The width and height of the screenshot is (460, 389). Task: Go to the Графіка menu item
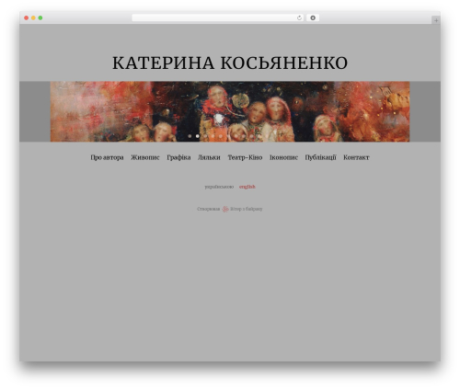pyautogui.click(x=178, y=157)
